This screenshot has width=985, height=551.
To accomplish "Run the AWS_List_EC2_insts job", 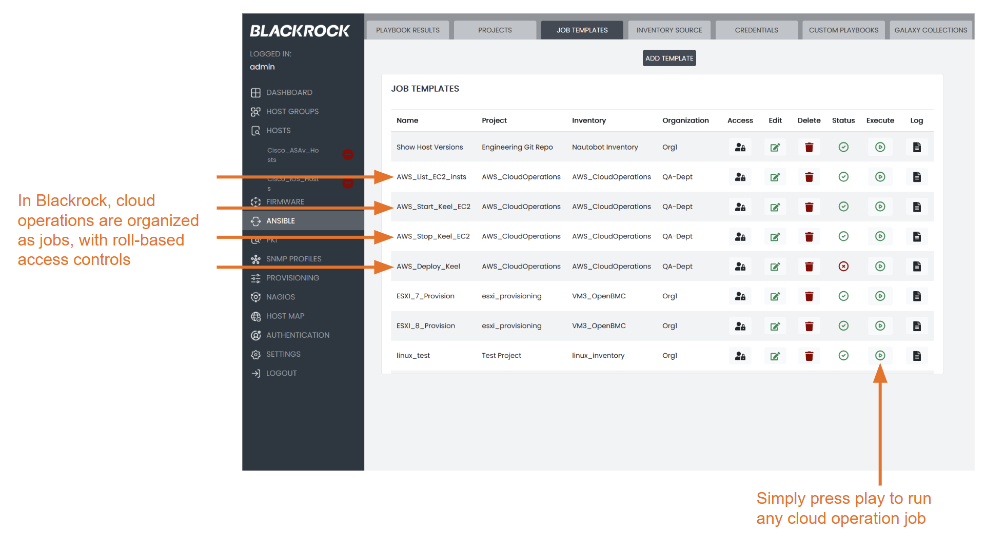I will 880,177.
